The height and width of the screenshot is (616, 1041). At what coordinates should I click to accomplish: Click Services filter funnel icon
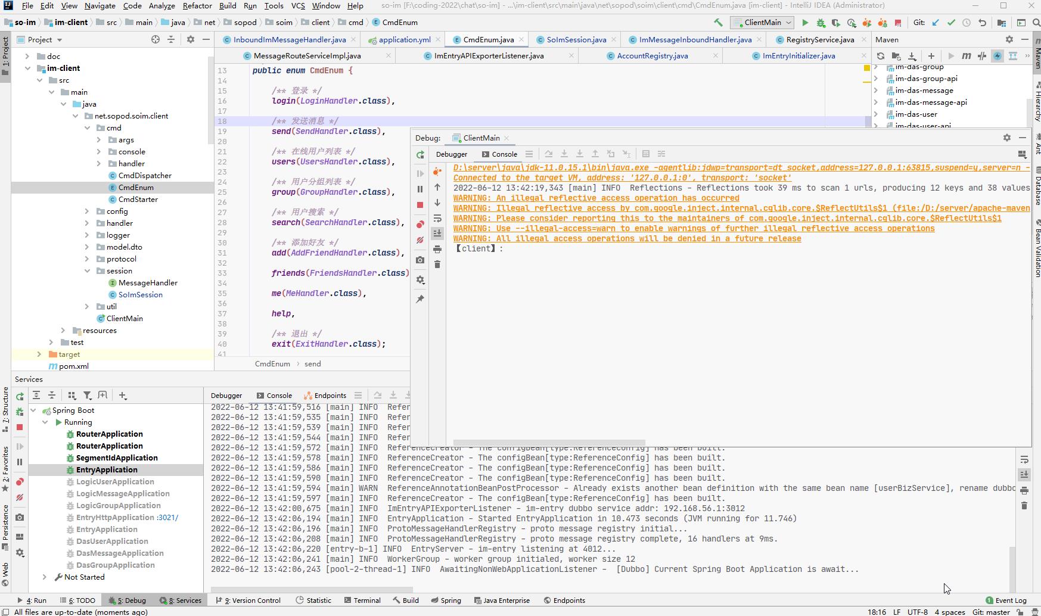88,395
